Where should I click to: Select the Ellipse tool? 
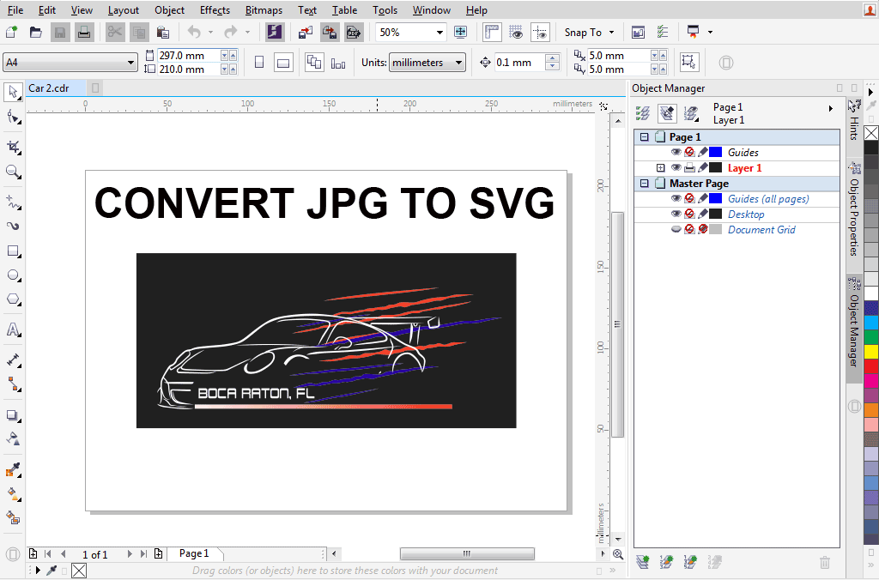click(x=13, y=275)
